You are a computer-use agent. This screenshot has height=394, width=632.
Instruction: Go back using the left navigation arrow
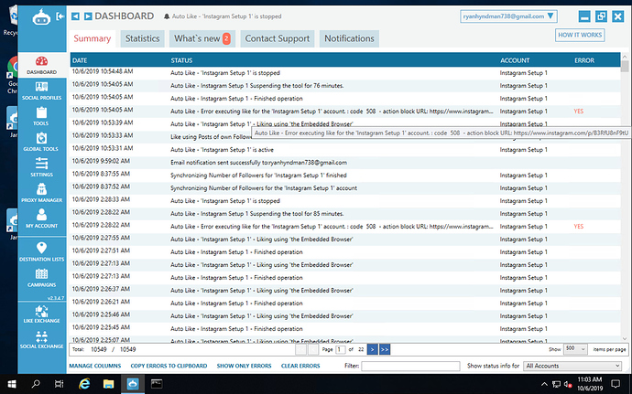(75, 16)
